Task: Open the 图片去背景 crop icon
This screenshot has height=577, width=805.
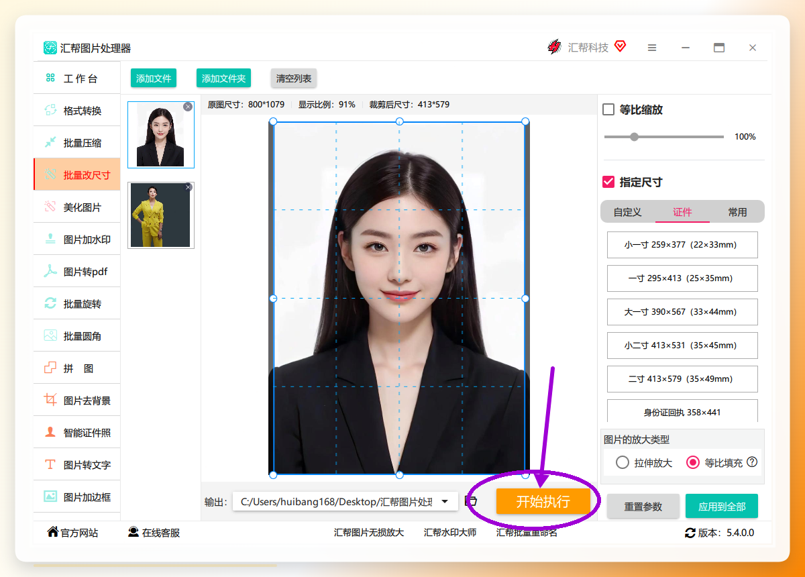Action: tap(50, 400)
